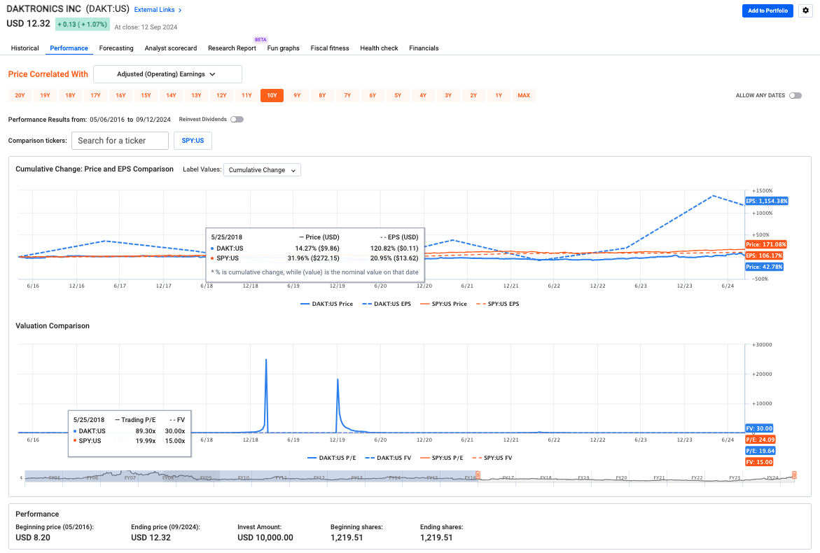This screenshot has height=553, width=820.
Task: Open the settings gear icon
Action: tap(805, 10)
